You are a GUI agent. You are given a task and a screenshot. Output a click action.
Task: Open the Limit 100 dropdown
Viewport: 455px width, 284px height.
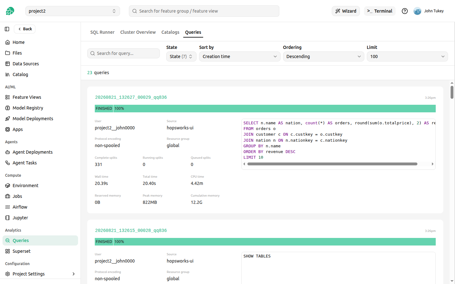(x=407, y=56)
